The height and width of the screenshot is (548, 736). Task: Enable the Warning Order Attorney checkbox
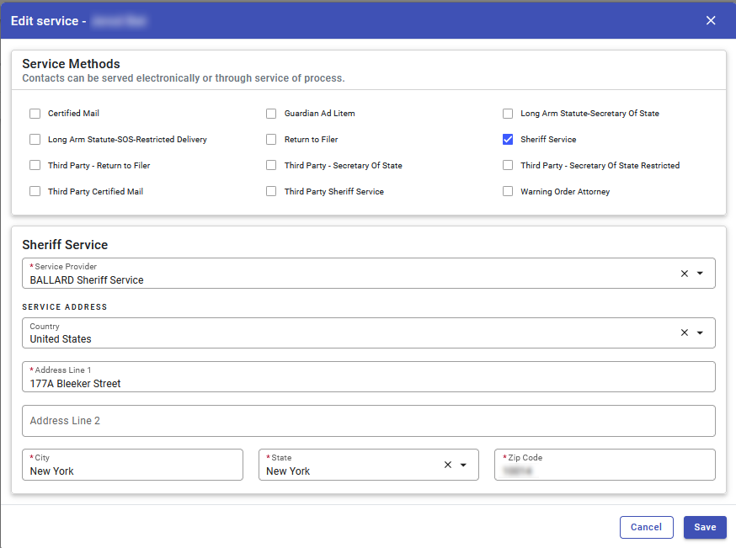(x=508, y=191)
